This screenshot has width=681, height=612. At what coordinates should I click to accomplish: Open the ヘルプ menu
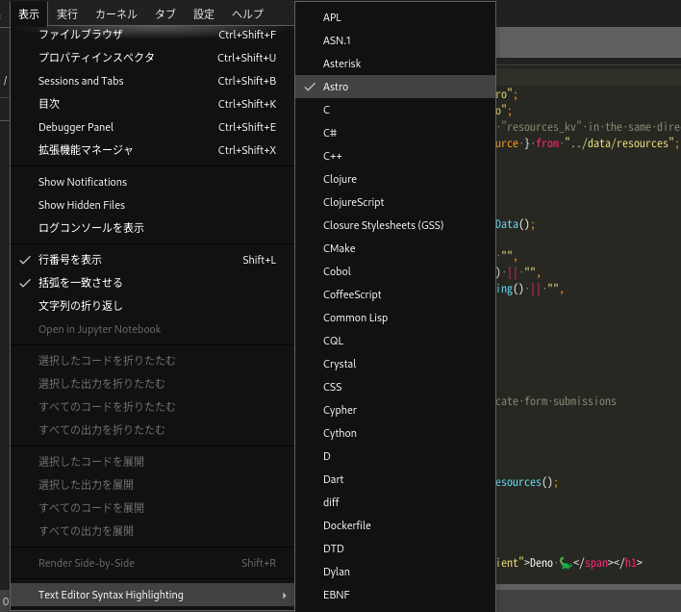point(247,13)
